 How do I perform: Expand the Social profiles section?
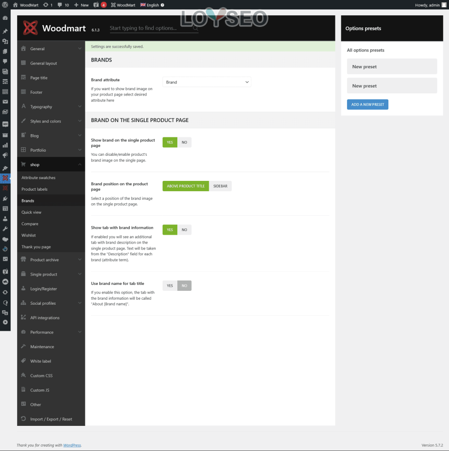coord(51,303)
